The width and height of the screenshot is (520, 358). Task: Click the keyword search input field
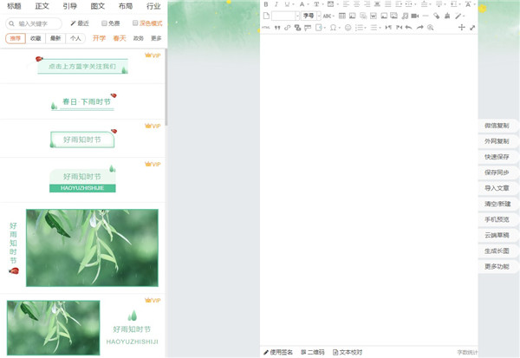click(34, 23)
